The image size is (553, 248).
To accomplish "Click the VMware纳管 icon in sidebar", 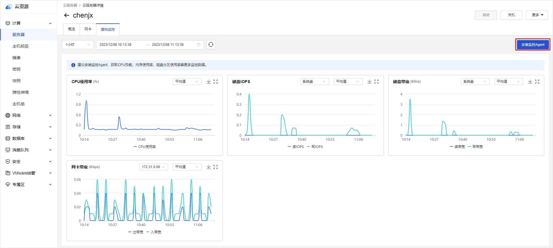I will coord(8,173).
